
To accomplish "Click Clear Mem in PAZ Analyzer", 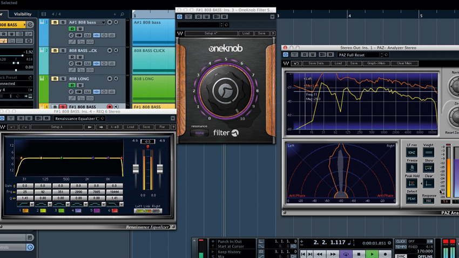I will [x=404, y=63].
